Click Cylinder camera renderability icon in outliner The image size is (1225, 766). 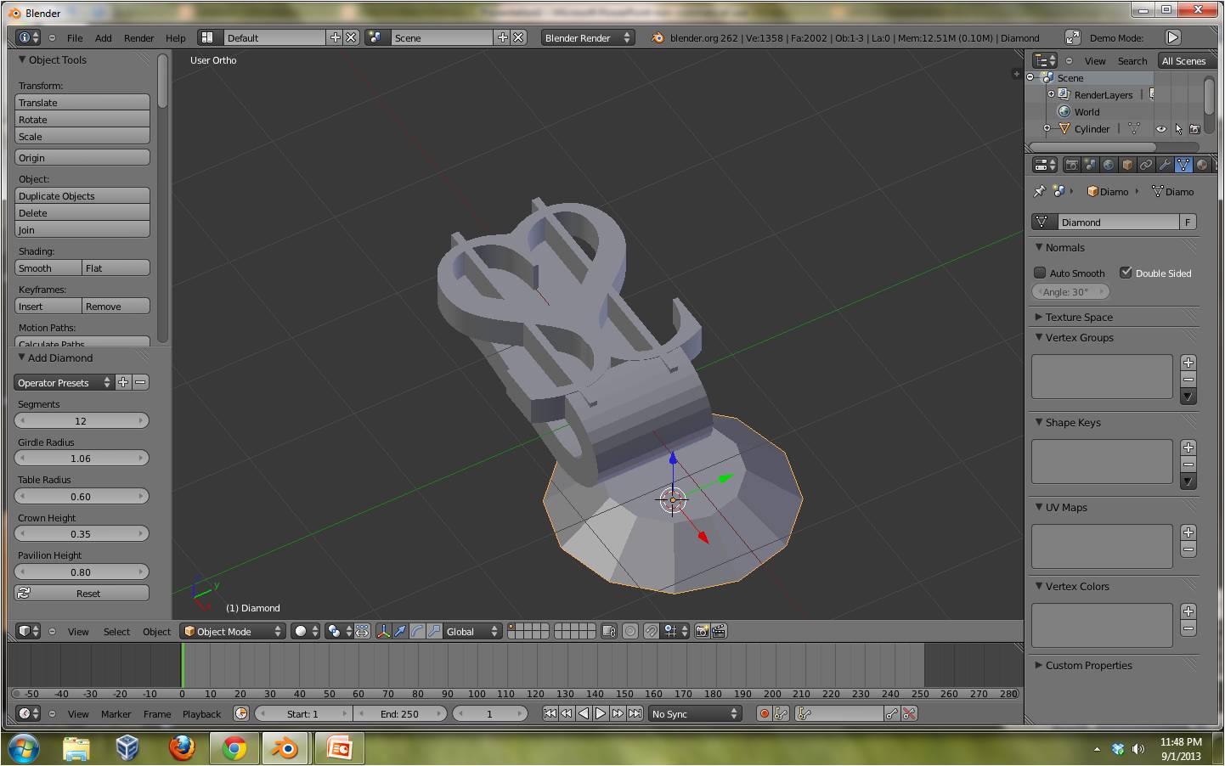click(1194, 129)
